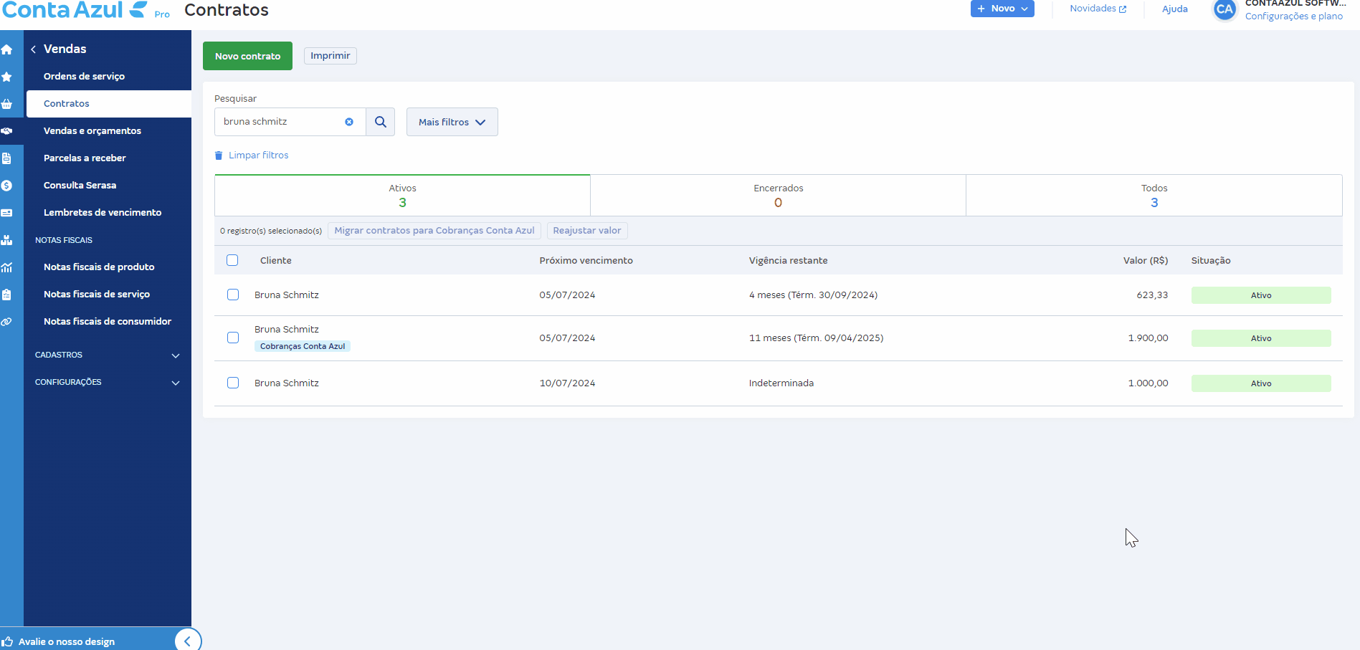Expand the CONFIGURAÇÕES section
The image size is (1360, 650).
(108, 382)
